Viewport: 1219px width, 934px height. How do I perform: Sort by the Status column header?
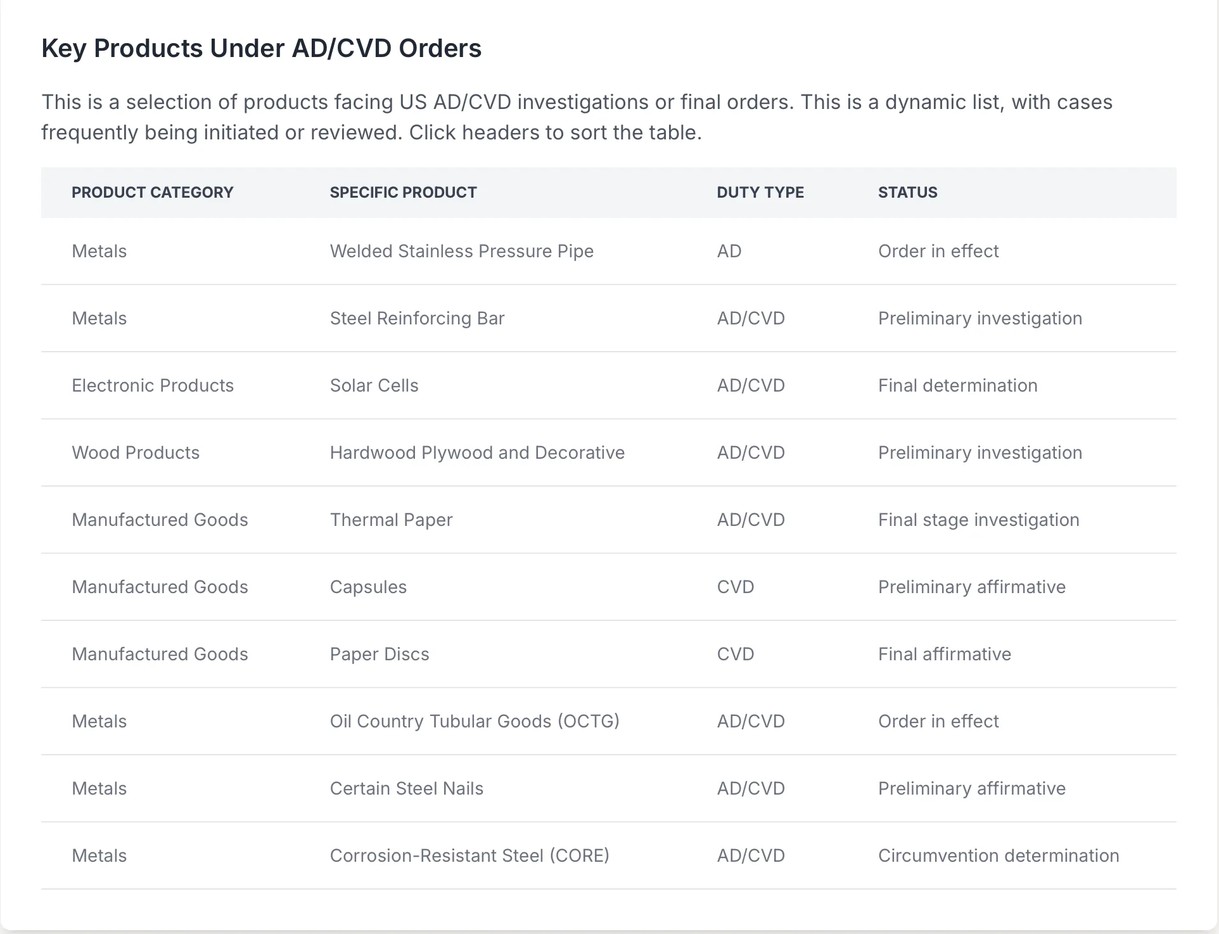907,193
